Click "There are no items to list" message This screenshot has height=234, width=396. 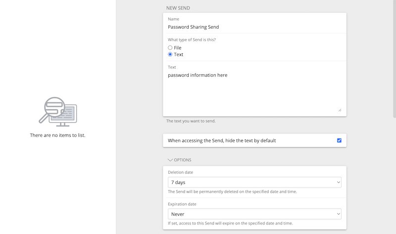coord(57,135)
